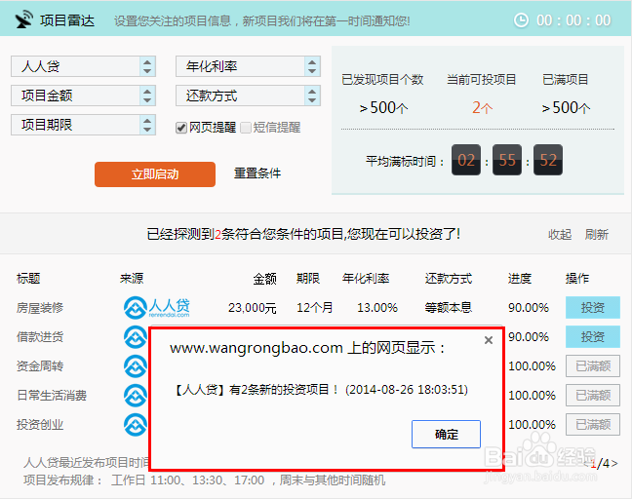Click the clock icon beside the 00:00:00 timer
The image size is (632, 499).
(x=521, y=20)
